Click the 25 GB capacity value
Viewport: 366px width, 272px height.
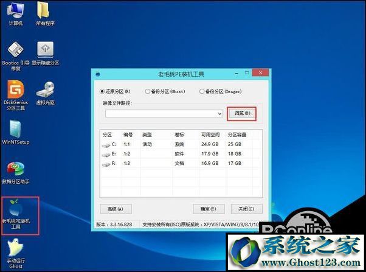[x=235, y=144]
